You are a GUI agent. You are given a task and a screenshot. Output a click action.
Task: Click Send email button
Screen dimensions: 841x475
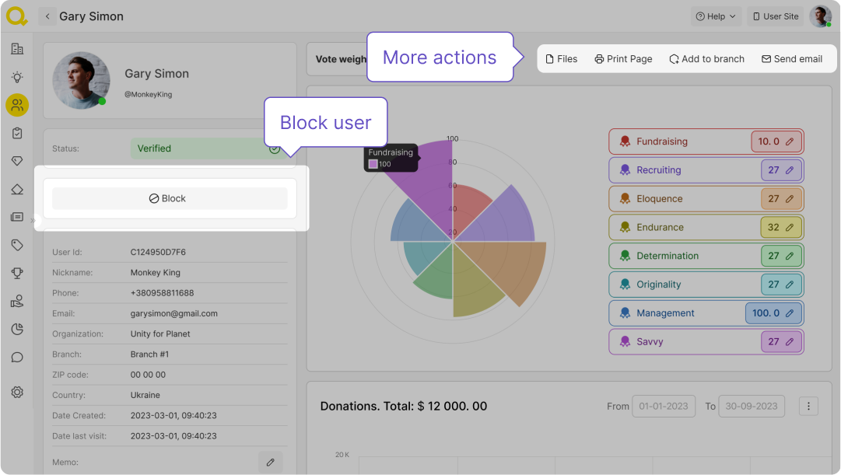[x=791, y=59]
